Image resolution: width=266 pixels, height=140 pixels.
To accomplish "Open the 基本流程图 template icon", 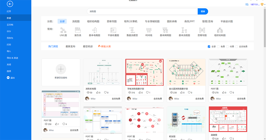I will [184, 30].
